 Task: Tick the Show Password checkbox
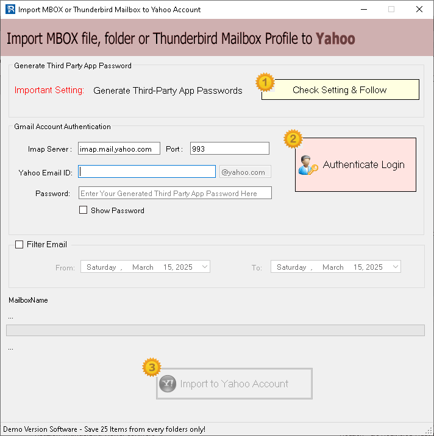click(84, 210)
